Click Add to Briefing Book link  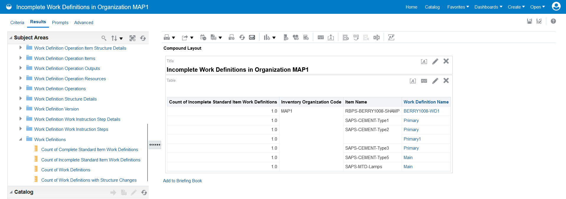[182, 181]
